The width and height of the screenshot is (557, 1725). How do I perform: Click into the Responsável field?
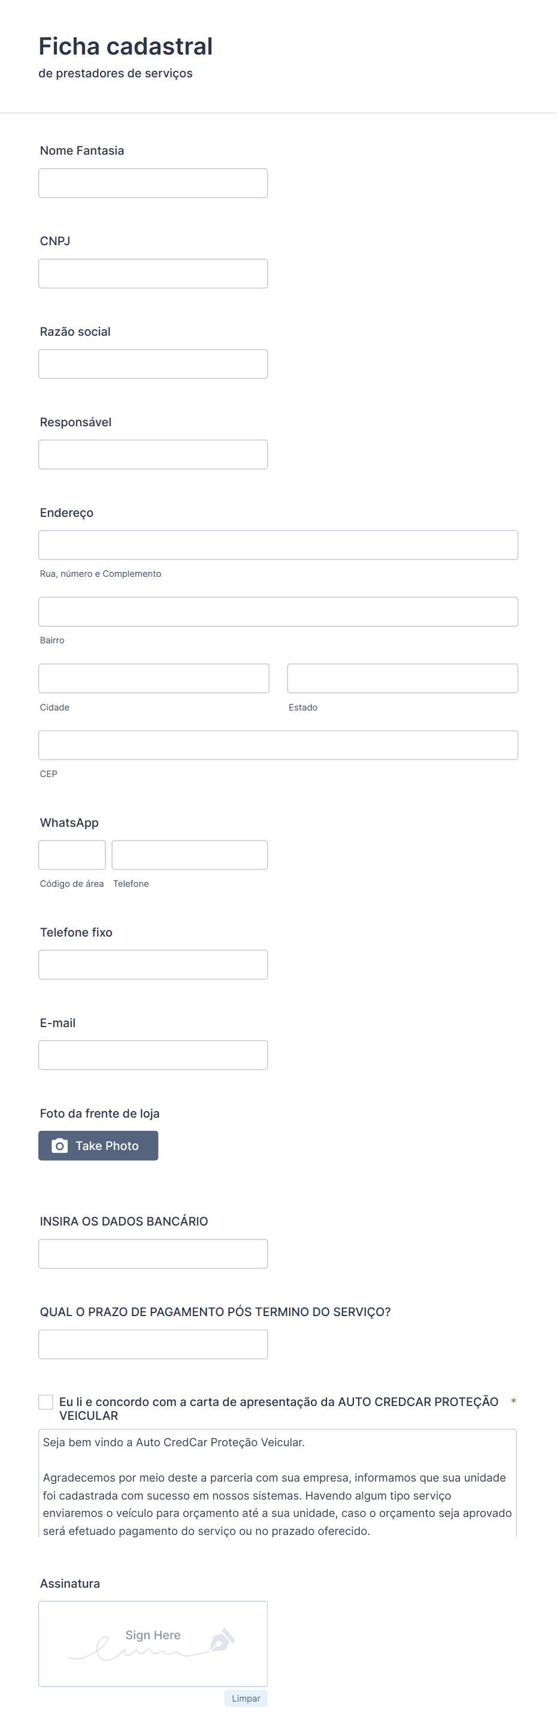[x=153, y=454]
